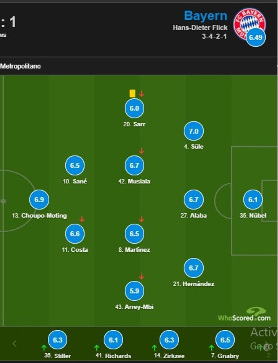Select Süle's 7.0 rating circle
Image resolution: width=278 pixels, height=363 pixels.
point(193,131)
